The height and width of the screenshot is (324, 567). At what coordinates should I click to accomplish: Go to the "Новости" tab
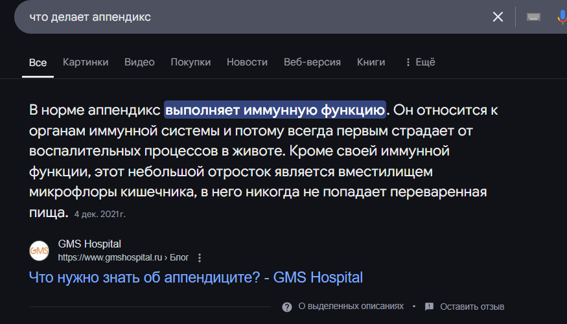pos(247,62)
